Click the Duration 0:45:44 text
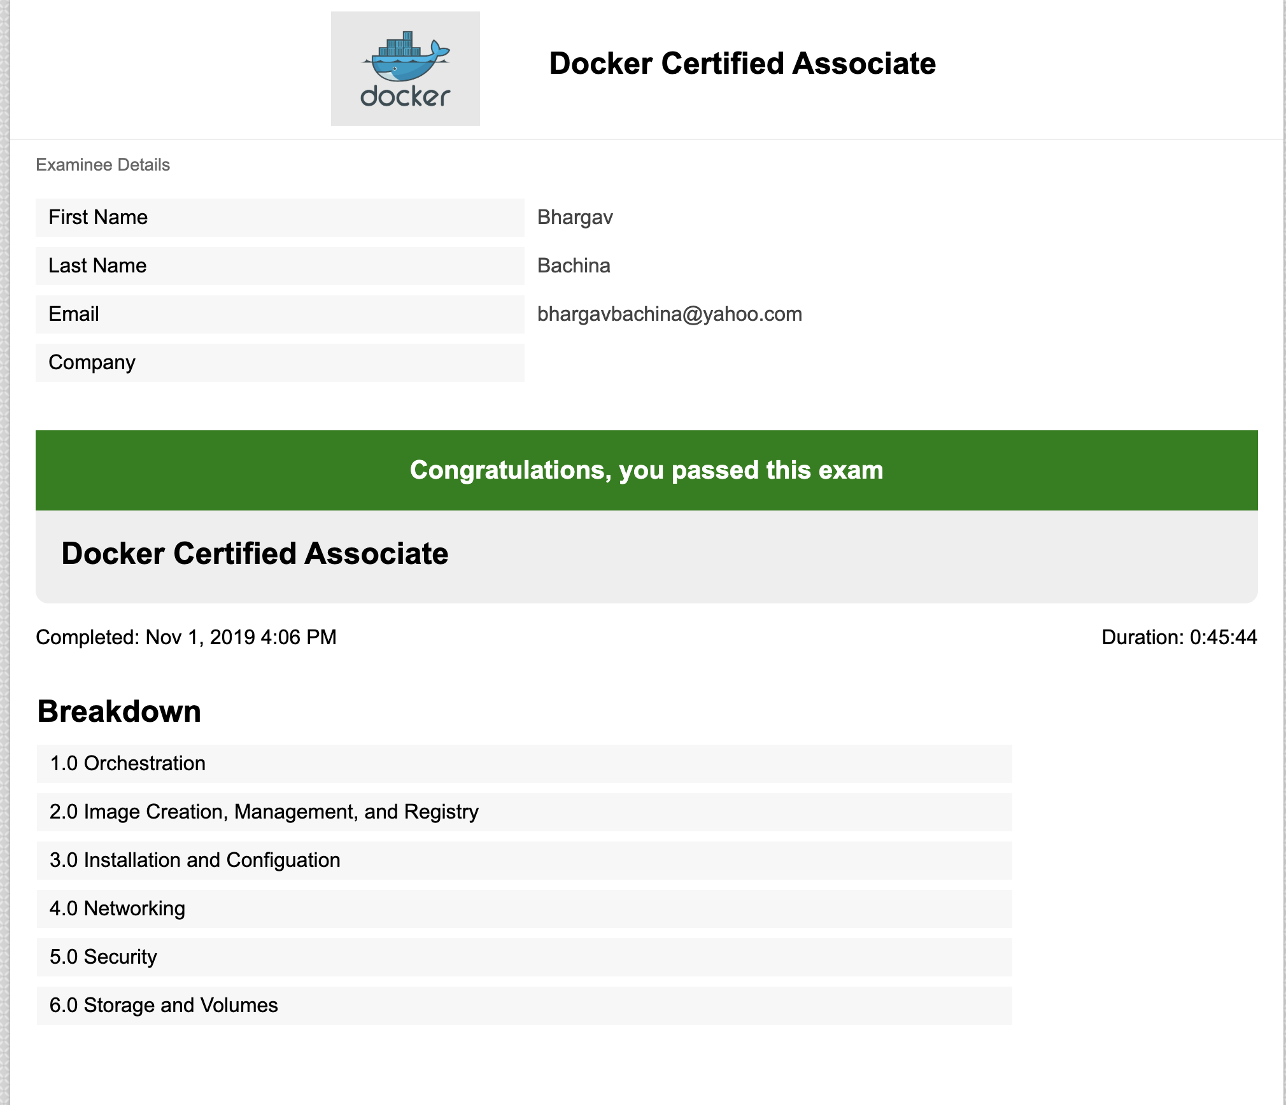 point(1178,637)
